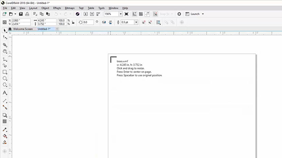Toggle show rulers button
This screenshot has width=282, height=158.
pos(135,14)
